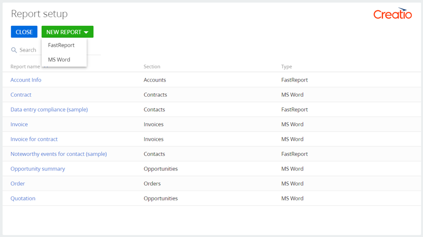Open the Invoice for contract report
This screenshot has width=423, height=237.
click(x=34, y=139)
